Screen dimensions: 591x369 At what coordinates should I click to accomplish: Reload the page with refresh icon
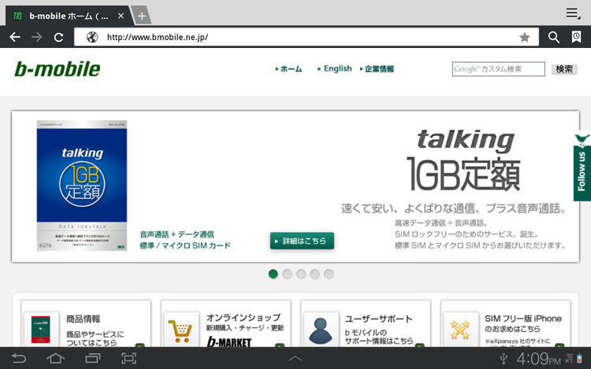[58, 37]
